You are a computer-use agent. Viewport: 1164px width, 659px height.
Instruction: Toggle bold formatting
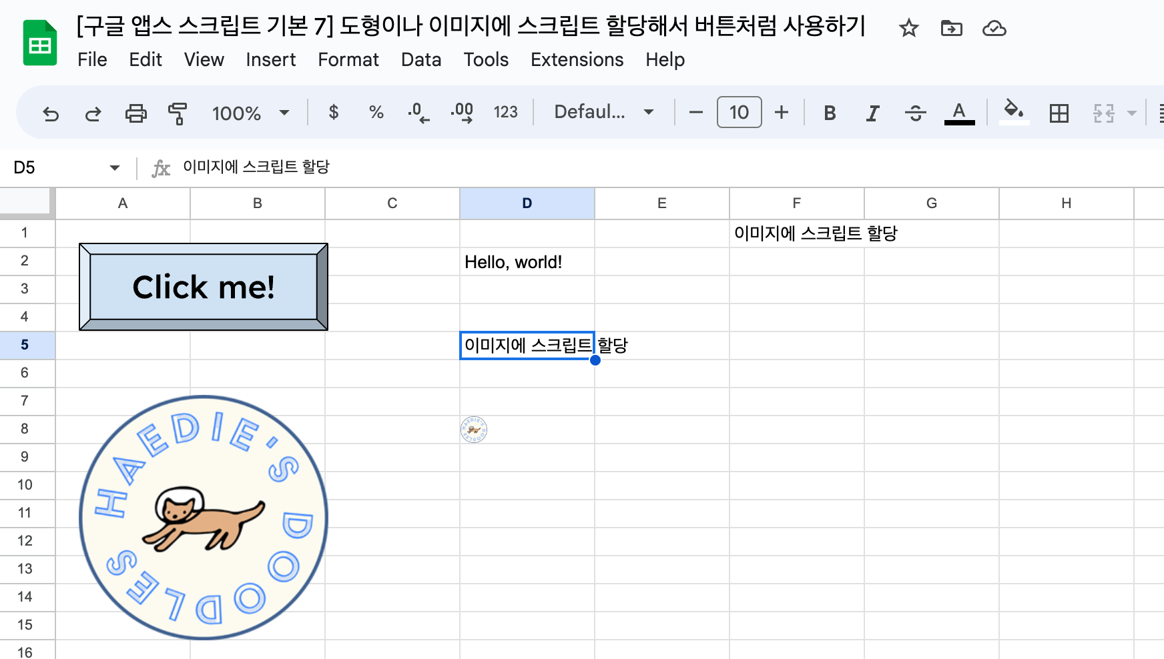(x=830, y=113)
